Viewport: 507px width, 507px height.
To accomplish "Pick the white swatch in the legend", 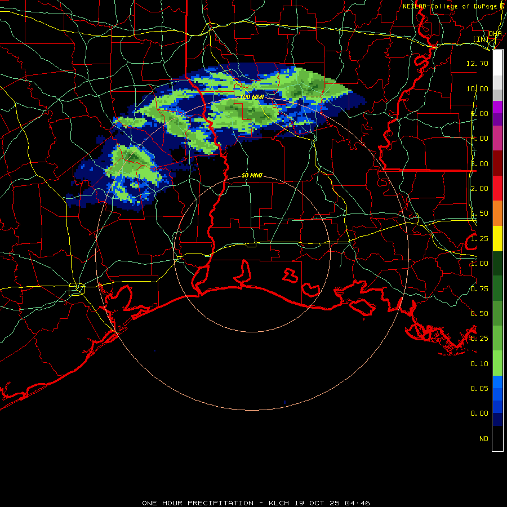I will coord(497,63).
